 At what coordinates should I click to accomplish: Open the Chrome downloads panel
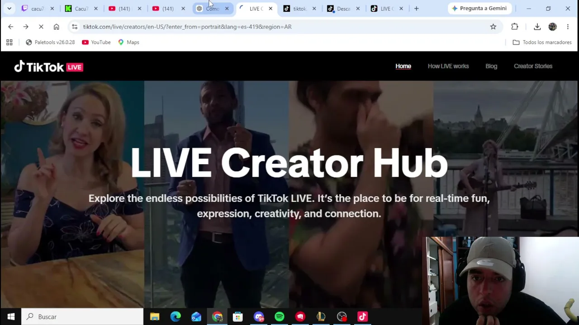pyautogui.click(x=537, y=27)
